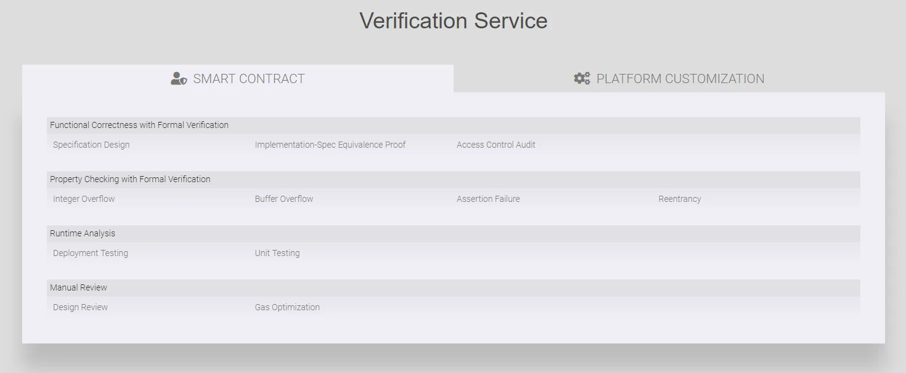Click Unit Testing under Runtime Analysis

[277, 252]
